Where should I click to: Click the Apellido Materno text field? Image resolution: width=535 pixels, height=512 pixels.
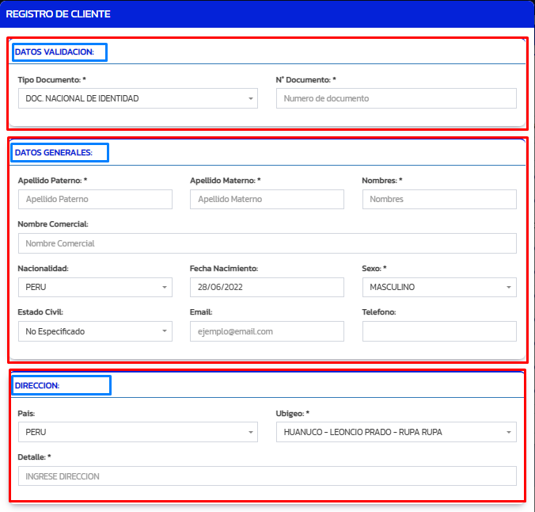[267, 199]
